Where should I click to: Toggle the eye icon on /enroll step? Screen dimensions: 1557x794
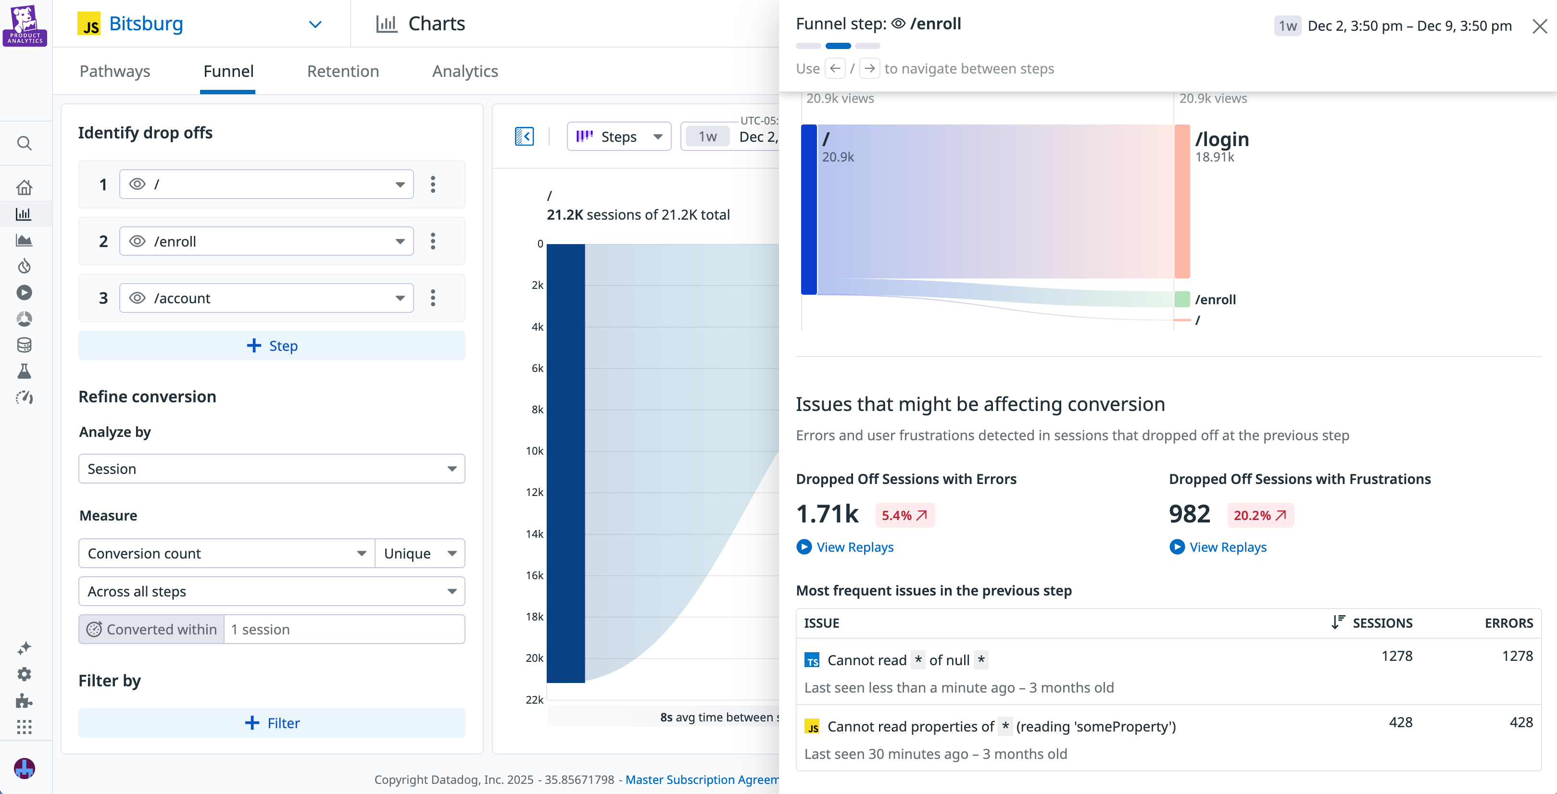[x=137, y=240]
